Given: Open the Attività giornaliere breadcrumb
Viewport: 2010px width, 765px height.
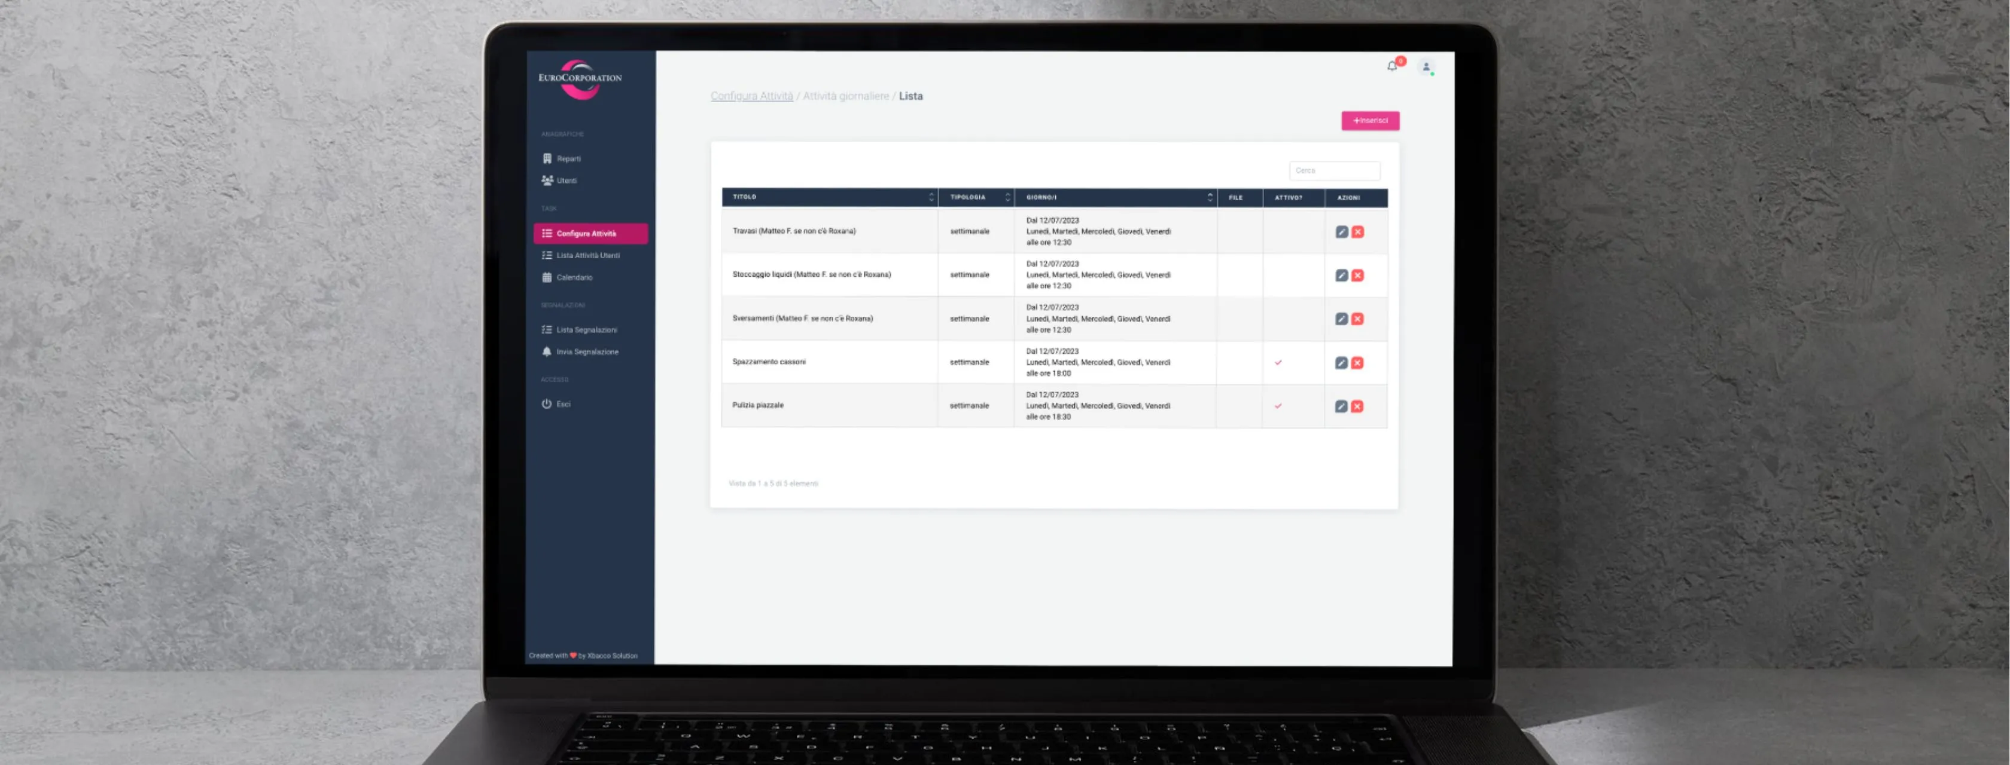Looking at the screenshot, I should point(848,96).
